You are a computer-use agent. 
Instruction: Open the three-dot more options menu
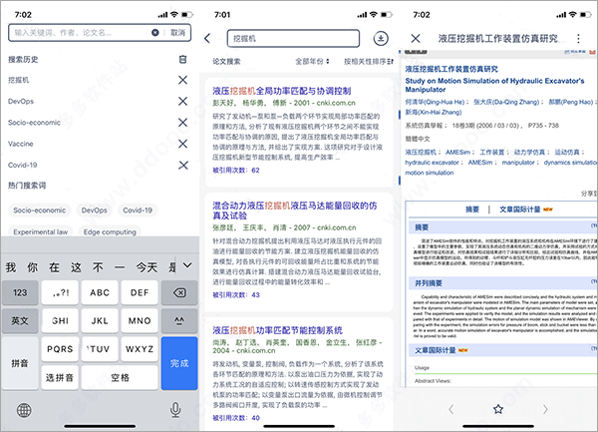tap(578, 38)
